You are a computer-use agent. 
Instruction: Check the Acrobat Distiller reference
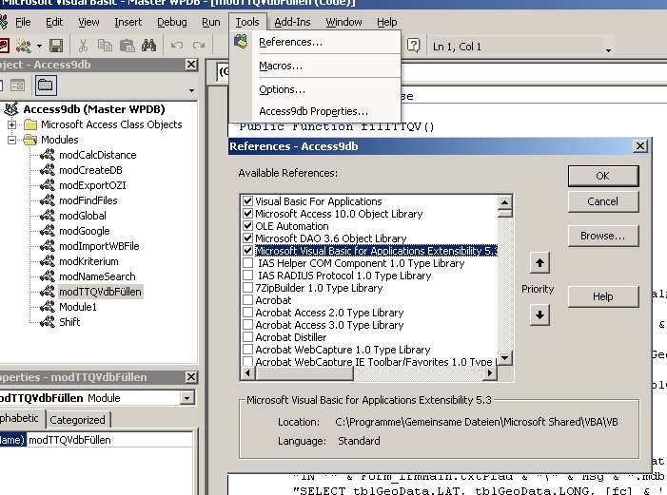click(247, 337)
